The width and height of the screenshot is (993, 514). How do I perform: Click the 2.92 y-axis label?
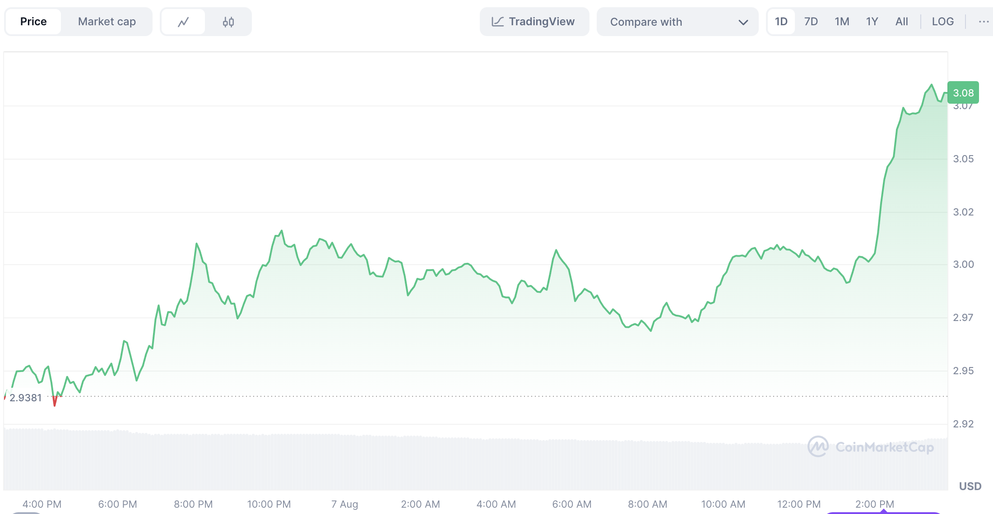point(963,424)
